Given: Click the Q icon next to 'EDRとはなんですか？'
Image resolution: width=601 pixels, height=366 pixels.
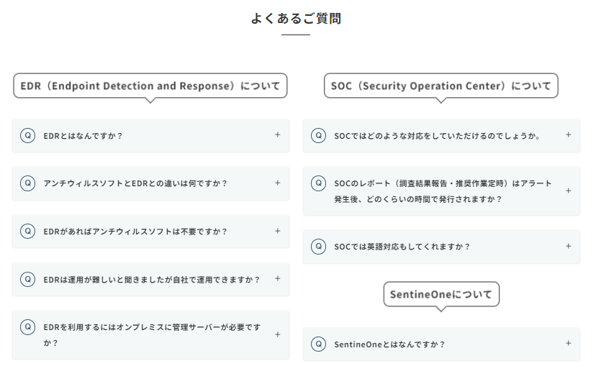Looking at the screenshot, I should point(27,135).
